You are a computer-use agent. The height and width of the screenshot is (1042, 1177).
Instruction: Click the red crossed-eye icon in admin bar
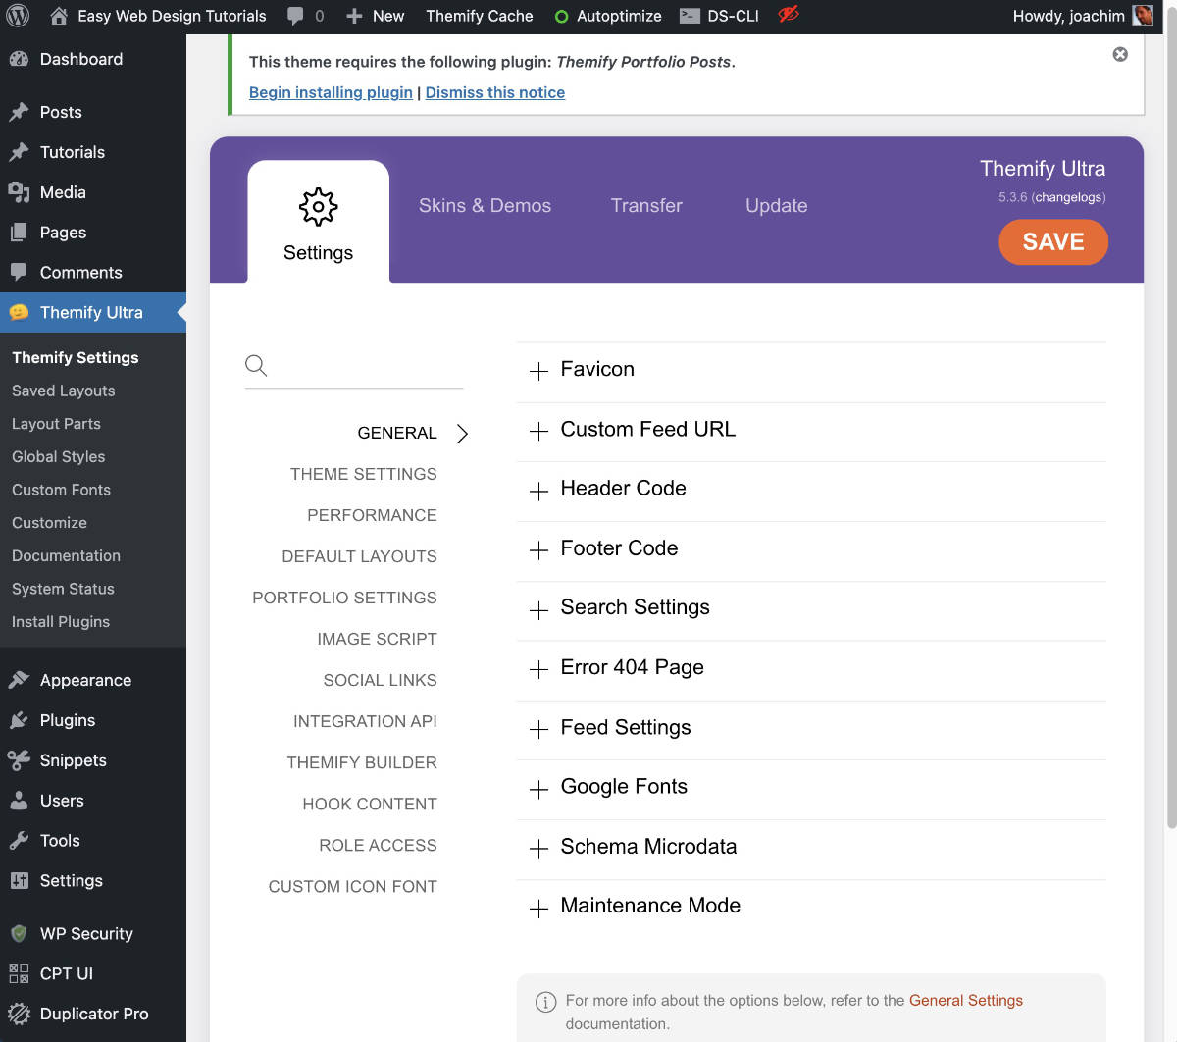click(789, 15)
